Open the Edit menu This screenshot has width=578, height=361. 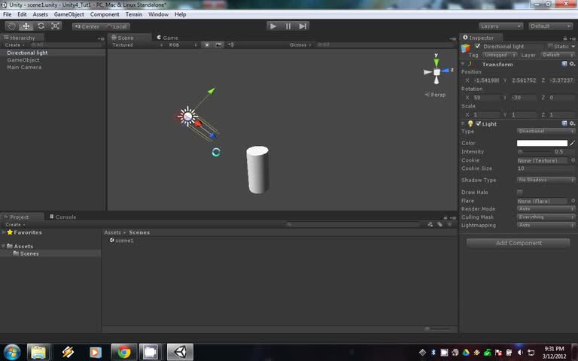tap(22, 14)
